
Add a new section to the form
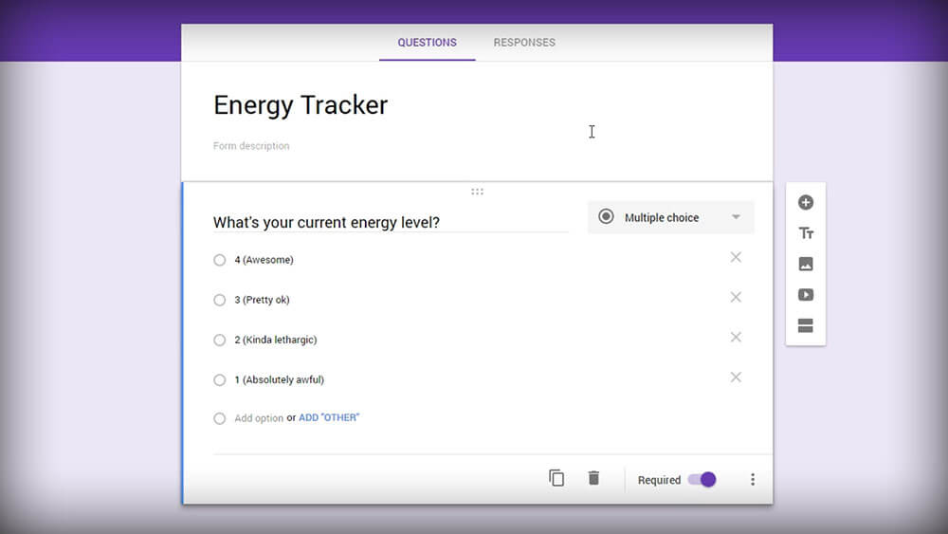[806, 326]
